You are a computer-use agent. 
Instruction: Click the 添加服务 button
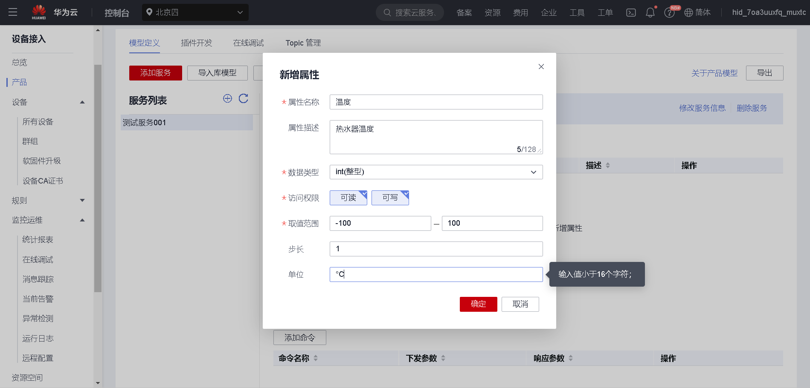pyautogui.click(x=156, y=73)
